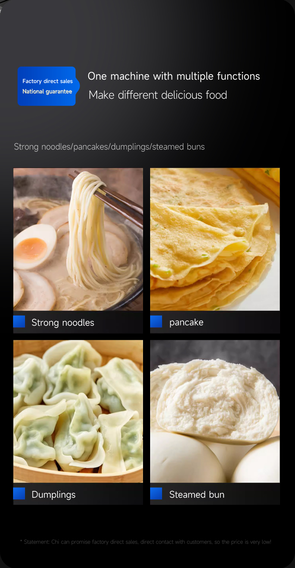Click the Strong noodles caption label
The height and width of the screenshot is (568, 295).
(63, 322)
